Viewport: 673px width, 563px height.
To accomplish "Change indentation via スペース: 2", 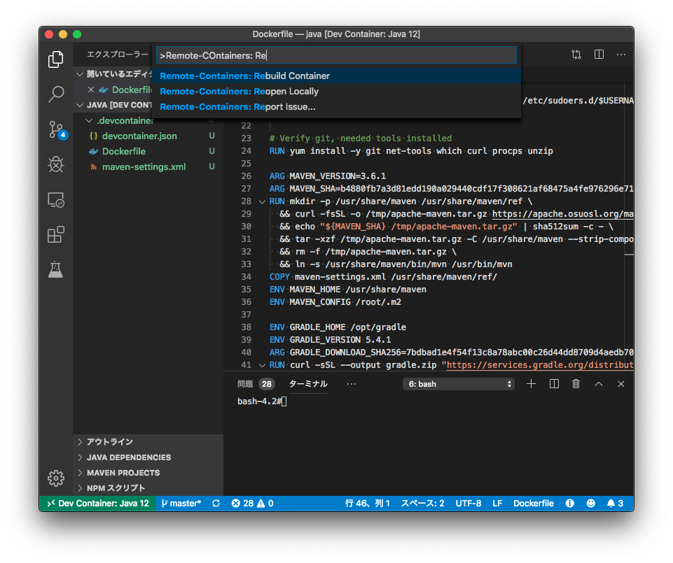I will tap(422, 504).
